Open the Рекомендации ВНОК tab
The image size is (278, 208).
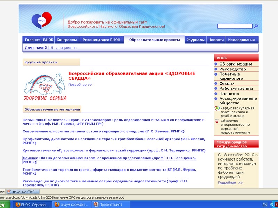click(x=101, y=40)
